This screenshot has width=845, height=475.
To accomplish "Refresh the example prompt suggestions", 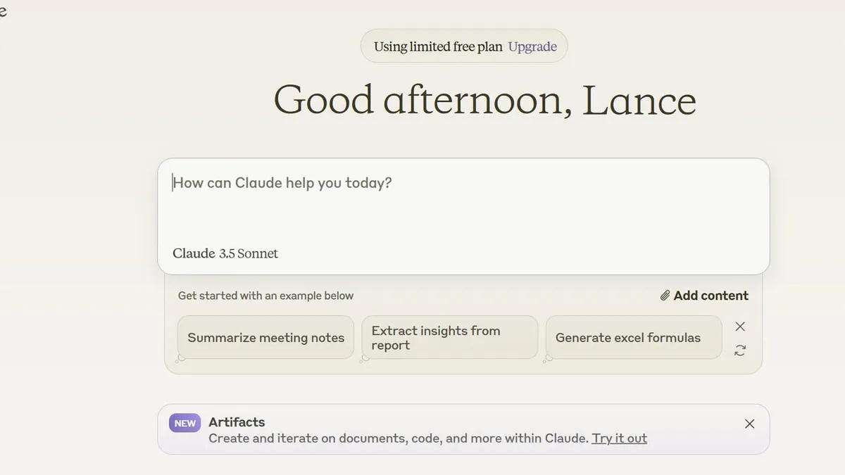I will click(x=740, y=350).
